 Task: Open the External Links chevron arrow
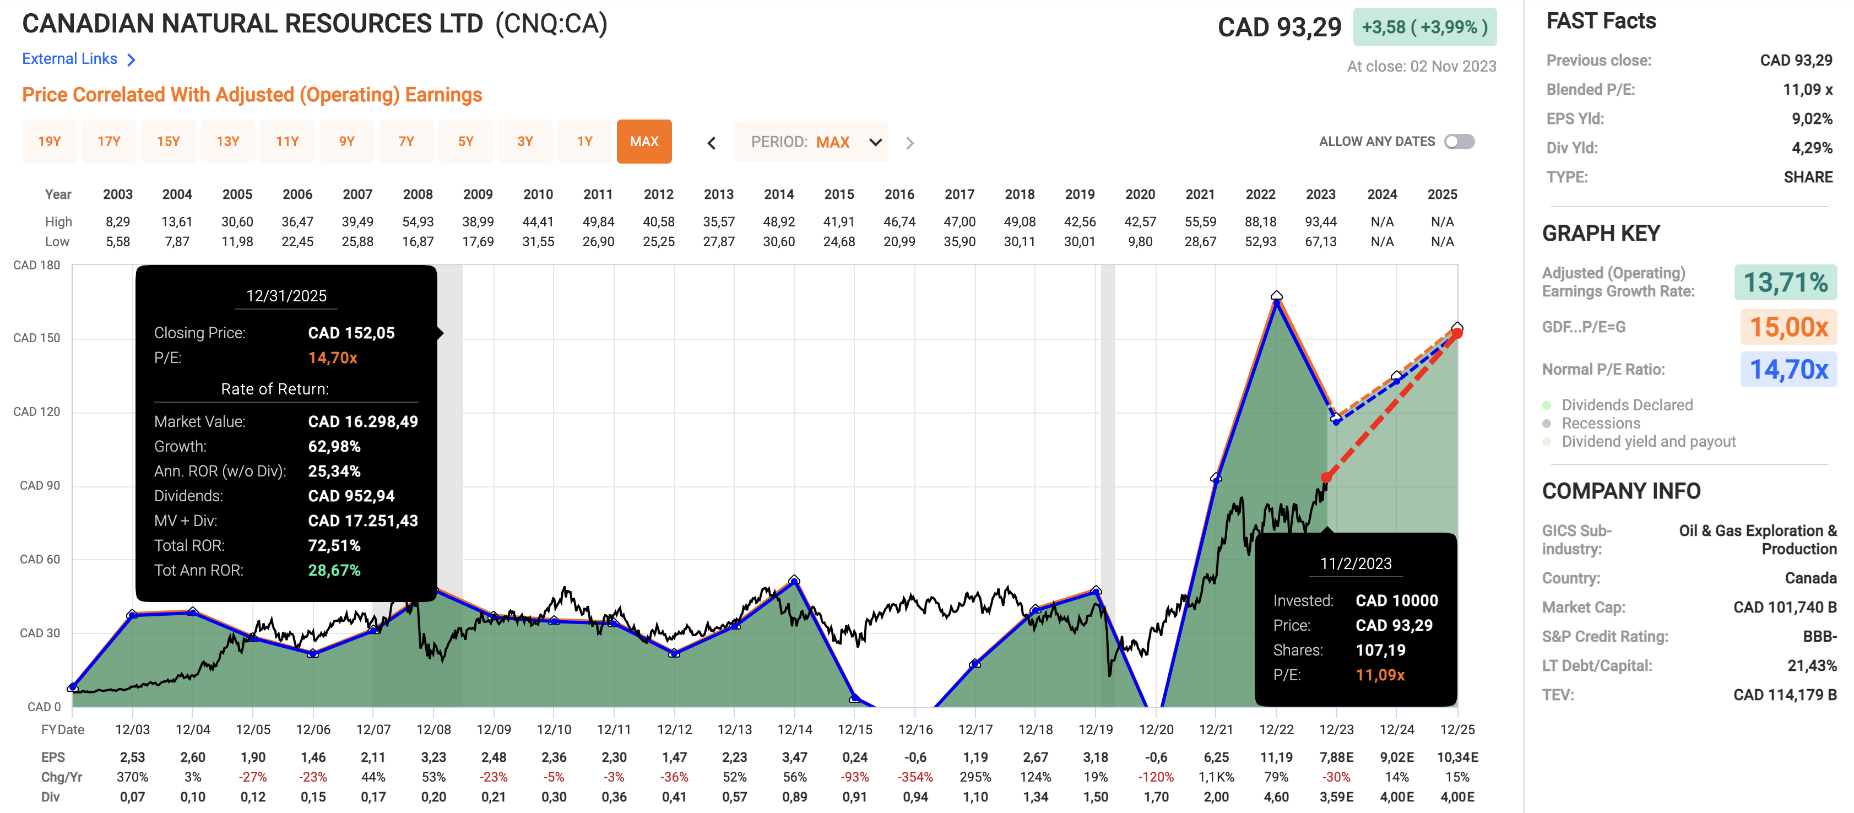click(x=131, y=59)
